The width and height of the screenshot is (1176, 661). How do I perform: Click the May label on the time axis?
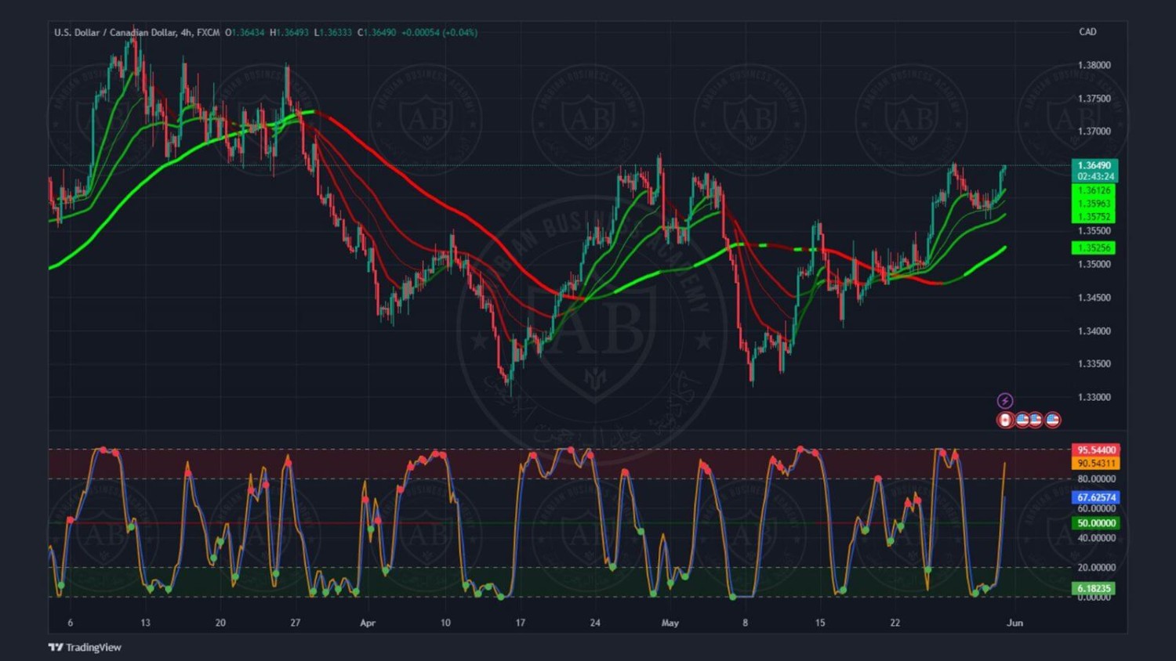click(x=670, y=623)
